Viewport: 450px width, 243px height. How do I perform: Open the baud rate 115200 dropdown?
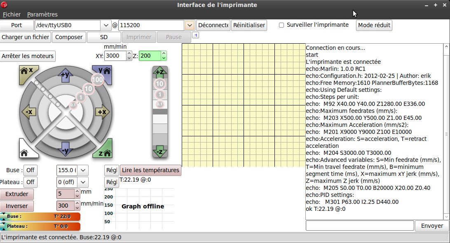coord(190,25)
